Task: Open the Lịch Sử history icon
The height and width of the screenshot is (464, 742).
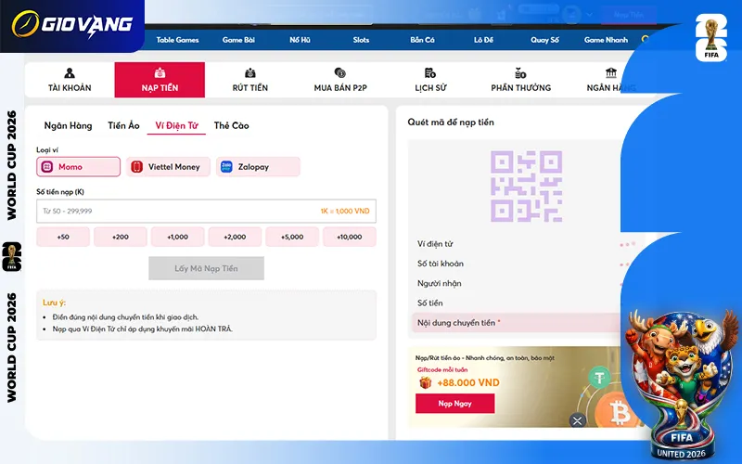Action: pyautogui.click(x=430, y=73)
